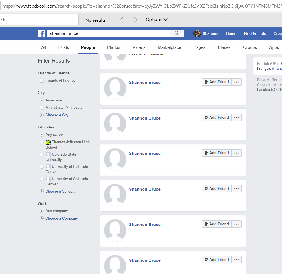Click the University of Colorado Denver logo icon
Viewport: 282px width, 274px height.
(x=48, y=166)
